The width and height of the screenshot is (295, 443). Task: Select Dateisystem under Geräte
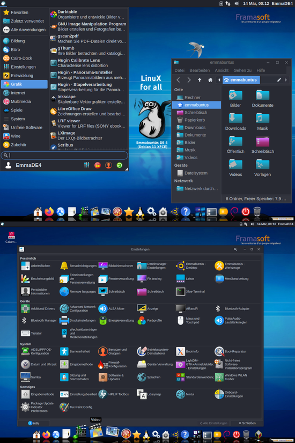tap(196, 173)
